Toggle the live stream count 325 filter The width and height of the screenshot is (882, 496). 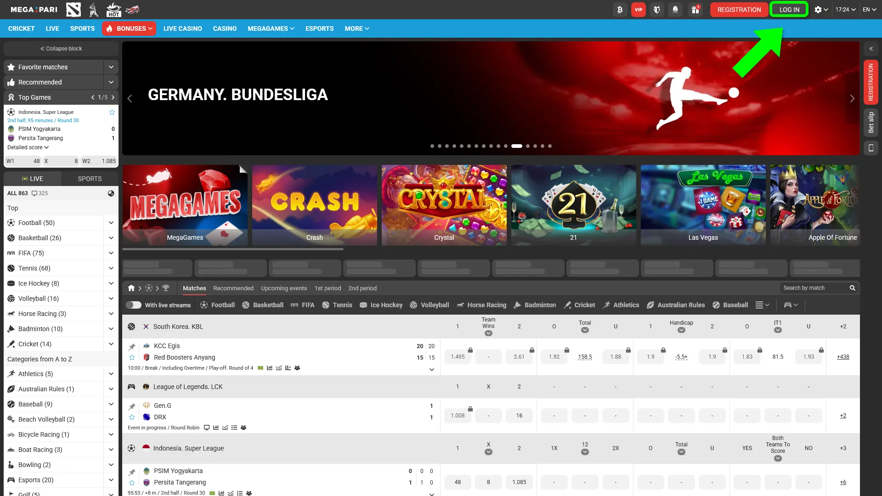coord(40,193)
